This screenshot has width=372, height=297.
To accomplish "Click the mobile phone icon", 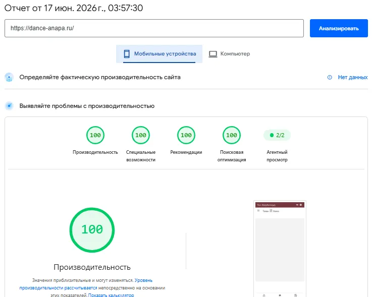I will [127, 54].
